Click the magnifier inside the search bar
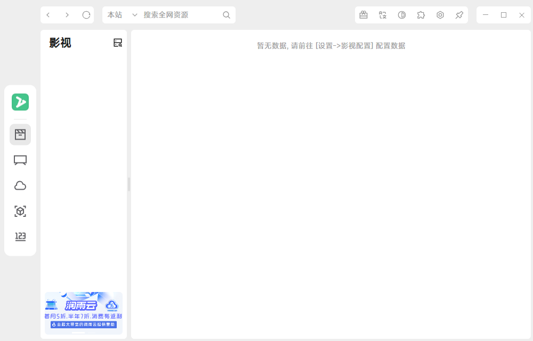Viewport: 533px width, 341px height. coord(227,15)
